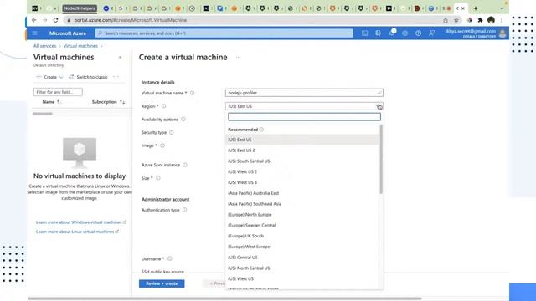Open the Azure settings gear icon

pos(405,33)
